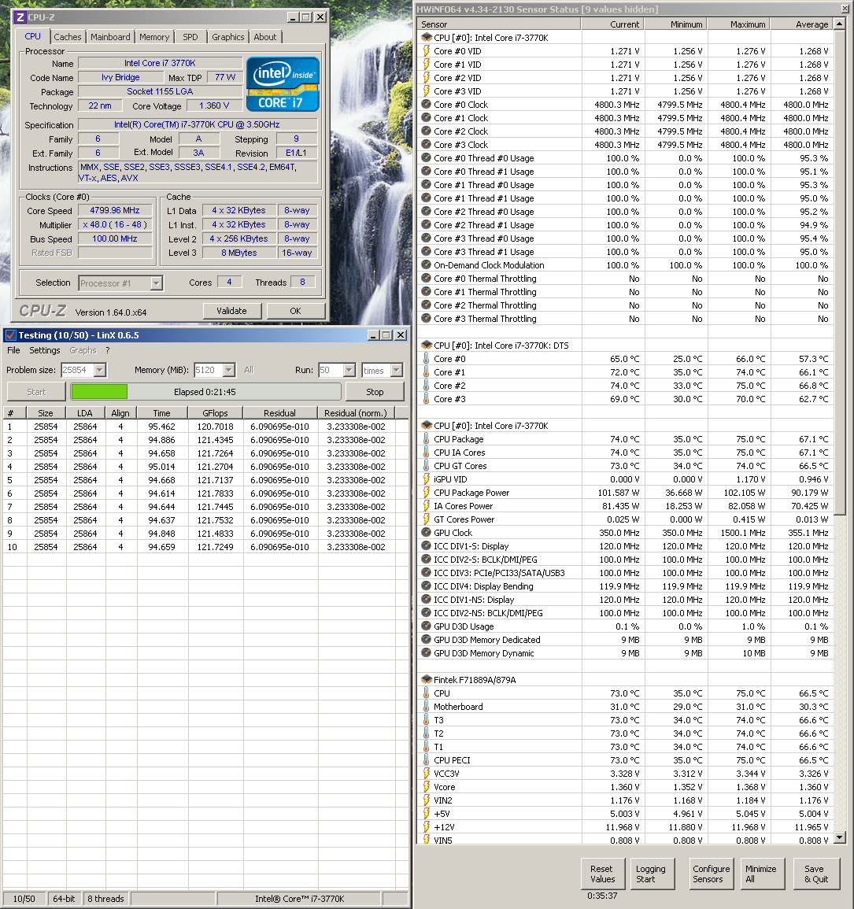The height and width of the screenshot is (909, 854).
Task: Click the CPU-Z title bar icon
Action: coord(21,17)
